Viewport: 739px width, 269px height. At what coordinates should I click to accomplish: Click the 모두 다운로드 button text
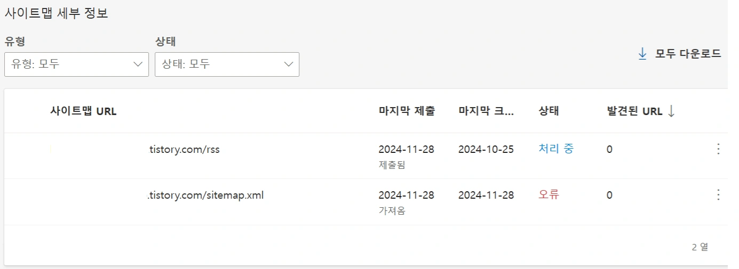click(688, 53)
